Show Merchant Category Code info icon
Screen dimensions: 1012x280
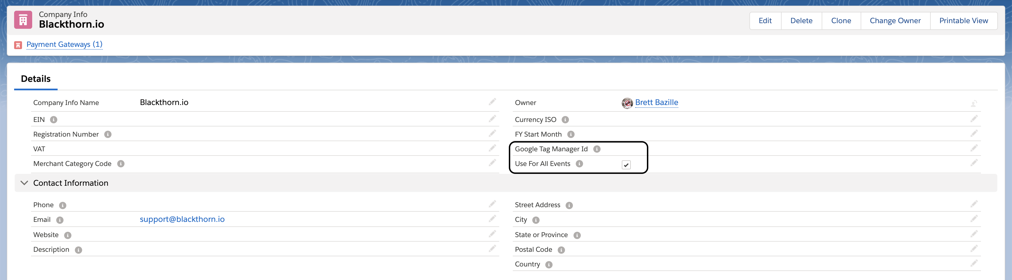pos(121,164)
